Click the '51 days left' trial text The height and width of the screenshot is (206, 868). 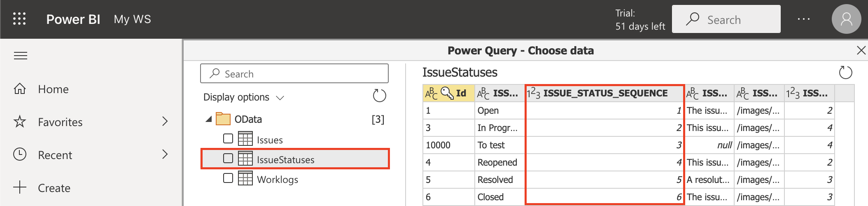(x=640, y=26)
